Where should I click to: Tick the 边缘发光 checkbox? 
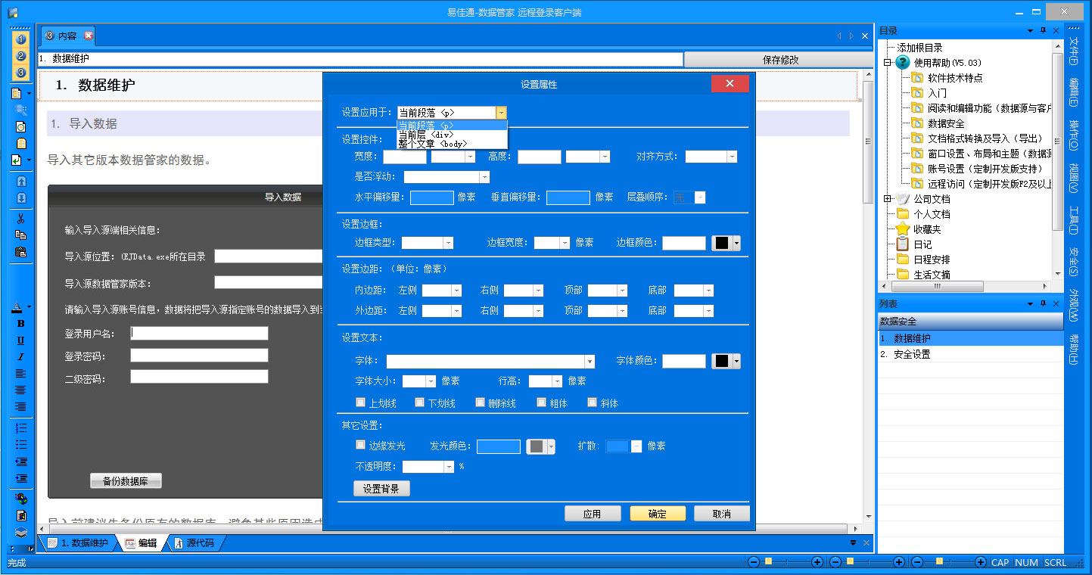361,446
